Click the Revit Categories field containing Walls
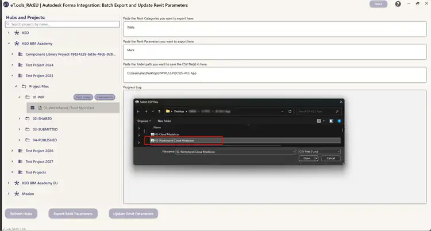Viewport: 431px width, 231px height. pyautogui.click(x=275, y=29)
